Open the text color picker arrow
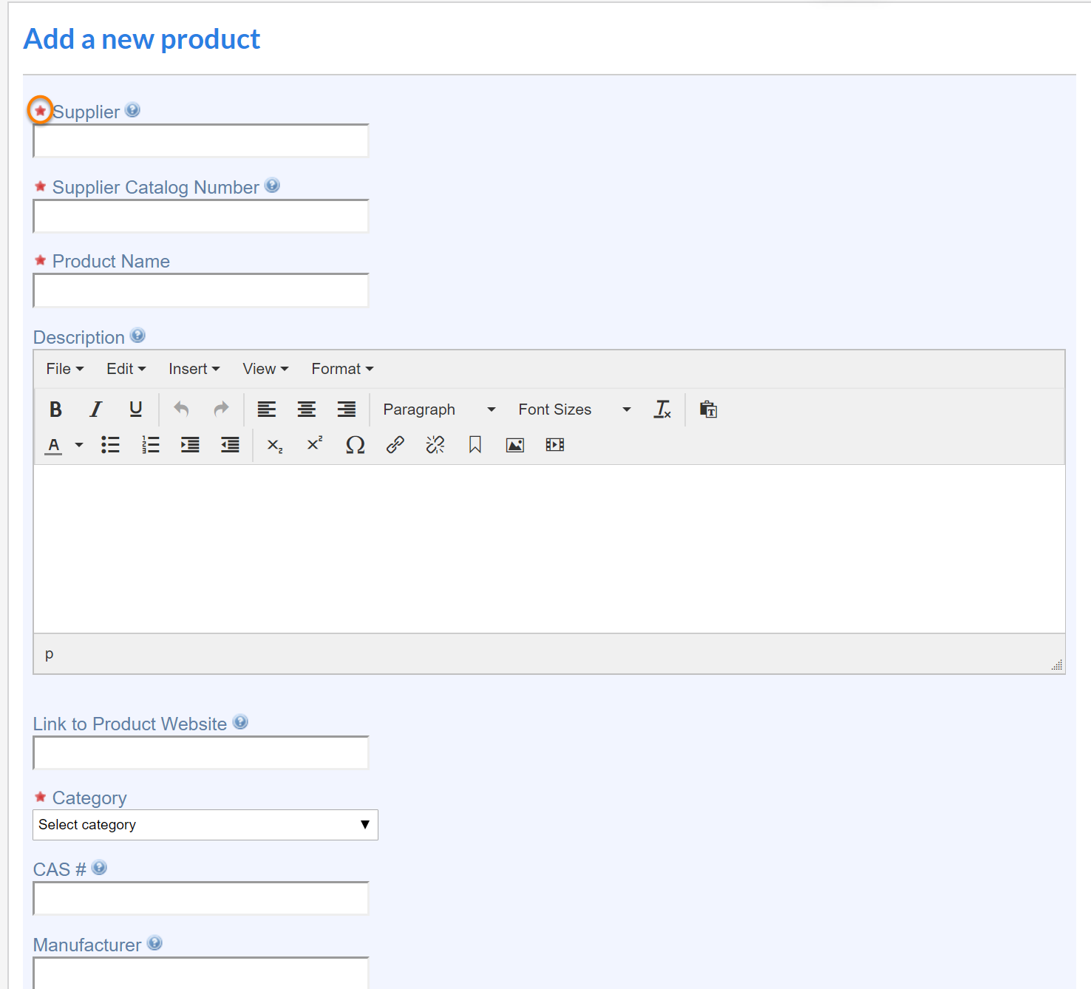 (x=79, y=445)
